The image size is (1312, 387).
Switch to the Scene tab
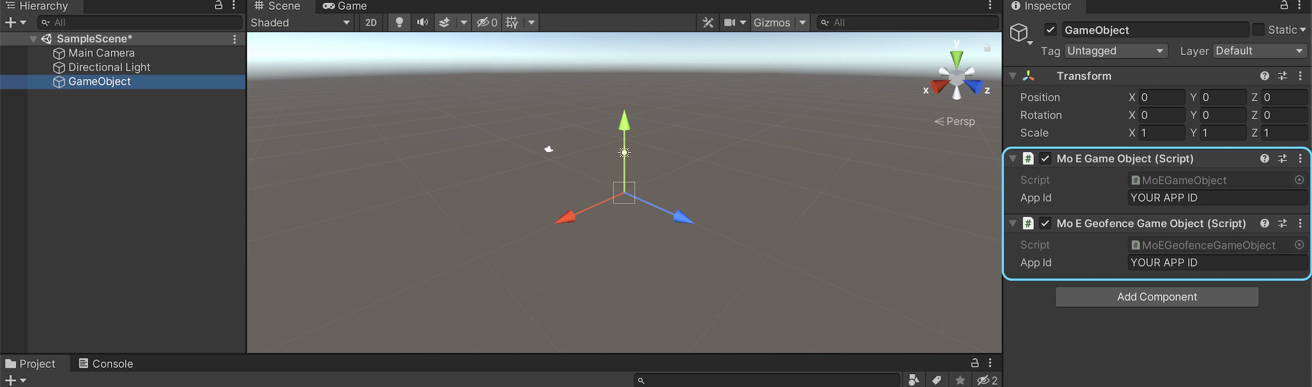277,6
